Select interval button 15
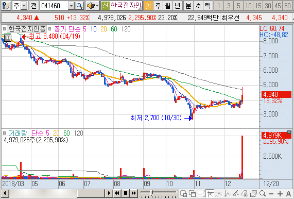The height and width of the screenshot is (199, 294). click(258, 6)
